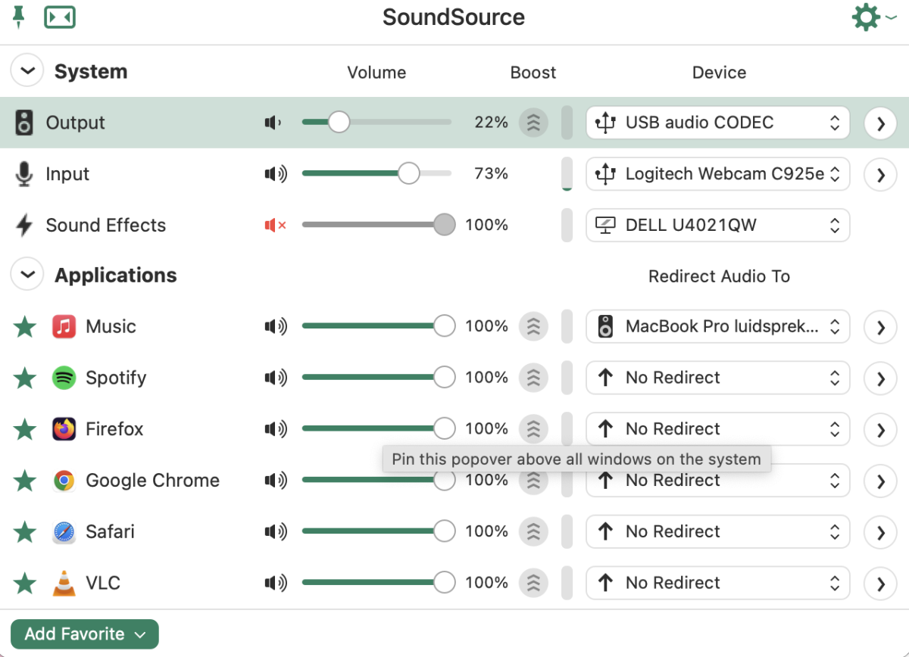This screenshot has height=657, width=909.
Task: Open VLC No Redirect dropdown
Action: 718,583
